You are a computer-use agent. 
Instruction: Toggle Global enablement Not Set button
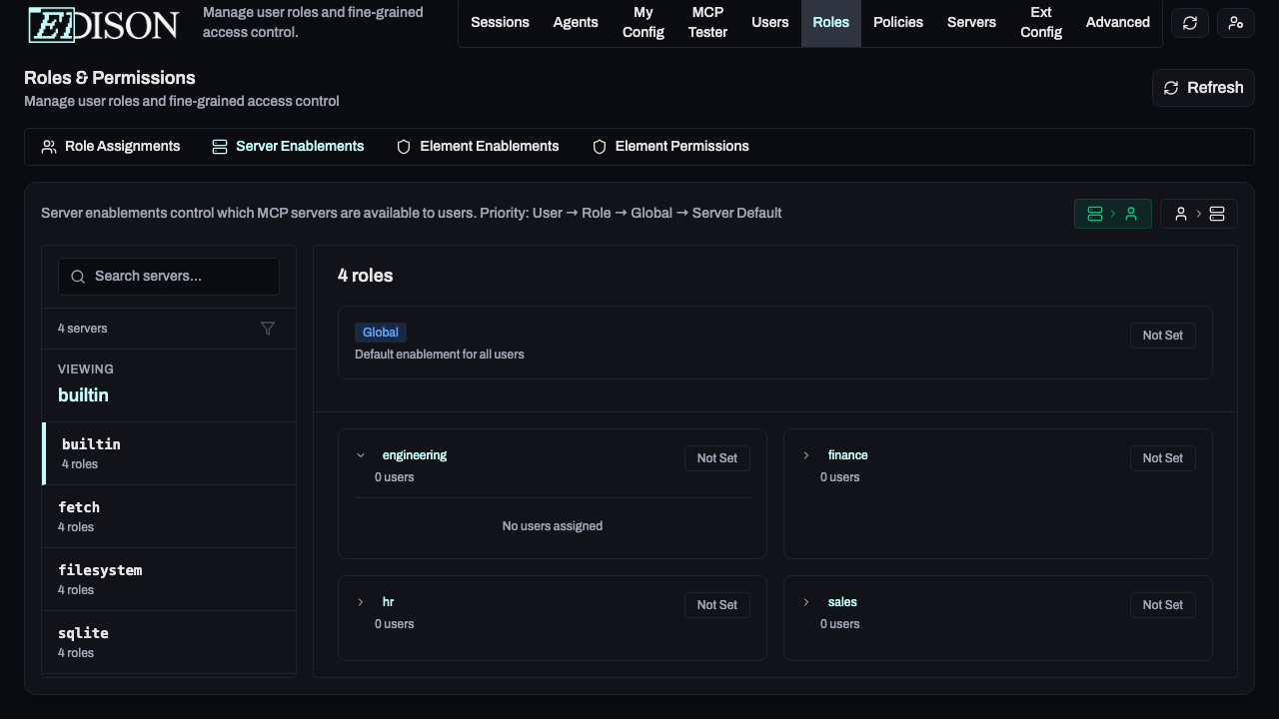coord(1162,336)
